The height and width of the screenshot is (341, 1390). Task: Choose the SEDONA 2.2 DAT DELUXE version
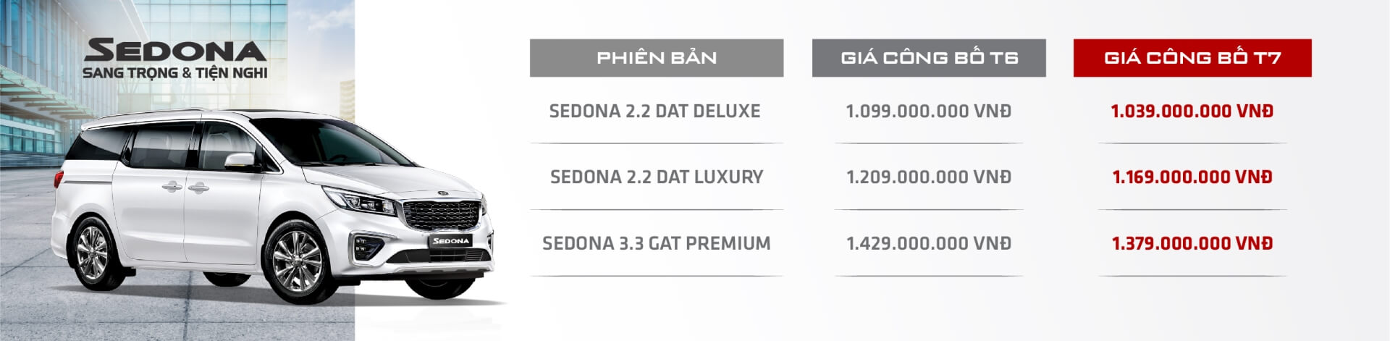pos(655,111)
